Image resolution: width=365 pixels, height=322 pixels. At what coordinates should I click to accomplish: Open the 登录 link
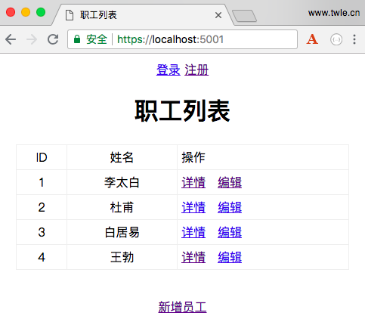(169, 70)
